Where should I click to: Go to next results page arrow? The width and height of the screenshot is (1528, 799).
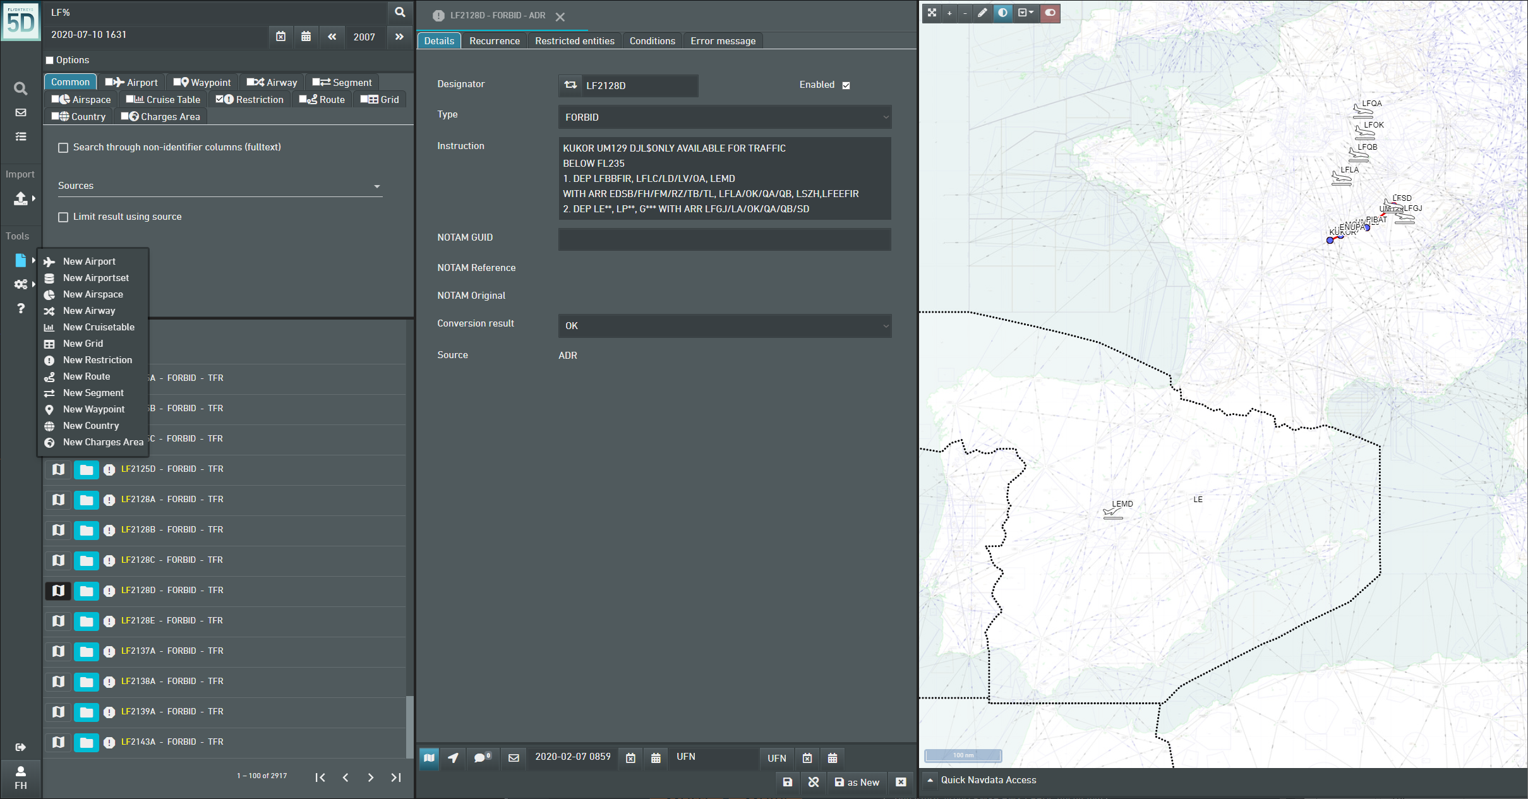[x=371, y=778]
